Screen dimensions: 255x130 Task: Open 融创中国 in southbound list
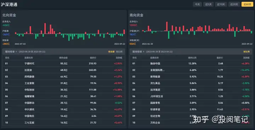(191, 64)
